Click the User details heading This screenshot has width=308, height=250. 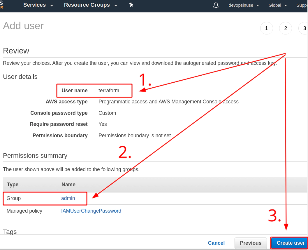(20, 77)
